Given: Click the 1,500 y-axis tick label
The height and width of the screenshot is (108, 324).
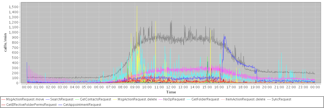Looking at the screenshot, I should (x=14, y=7).
